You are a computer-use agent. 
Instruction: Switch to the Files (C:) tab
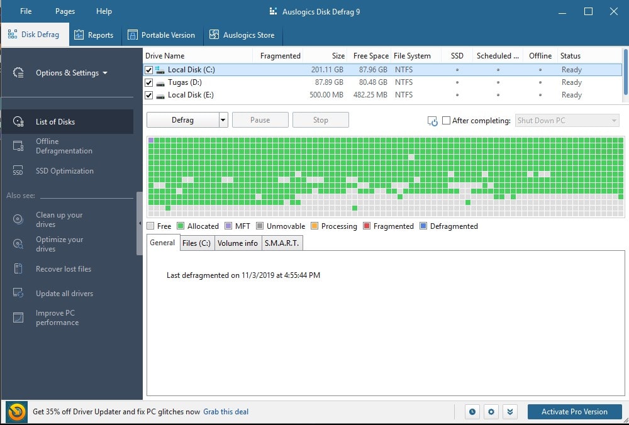click(196, 243)
